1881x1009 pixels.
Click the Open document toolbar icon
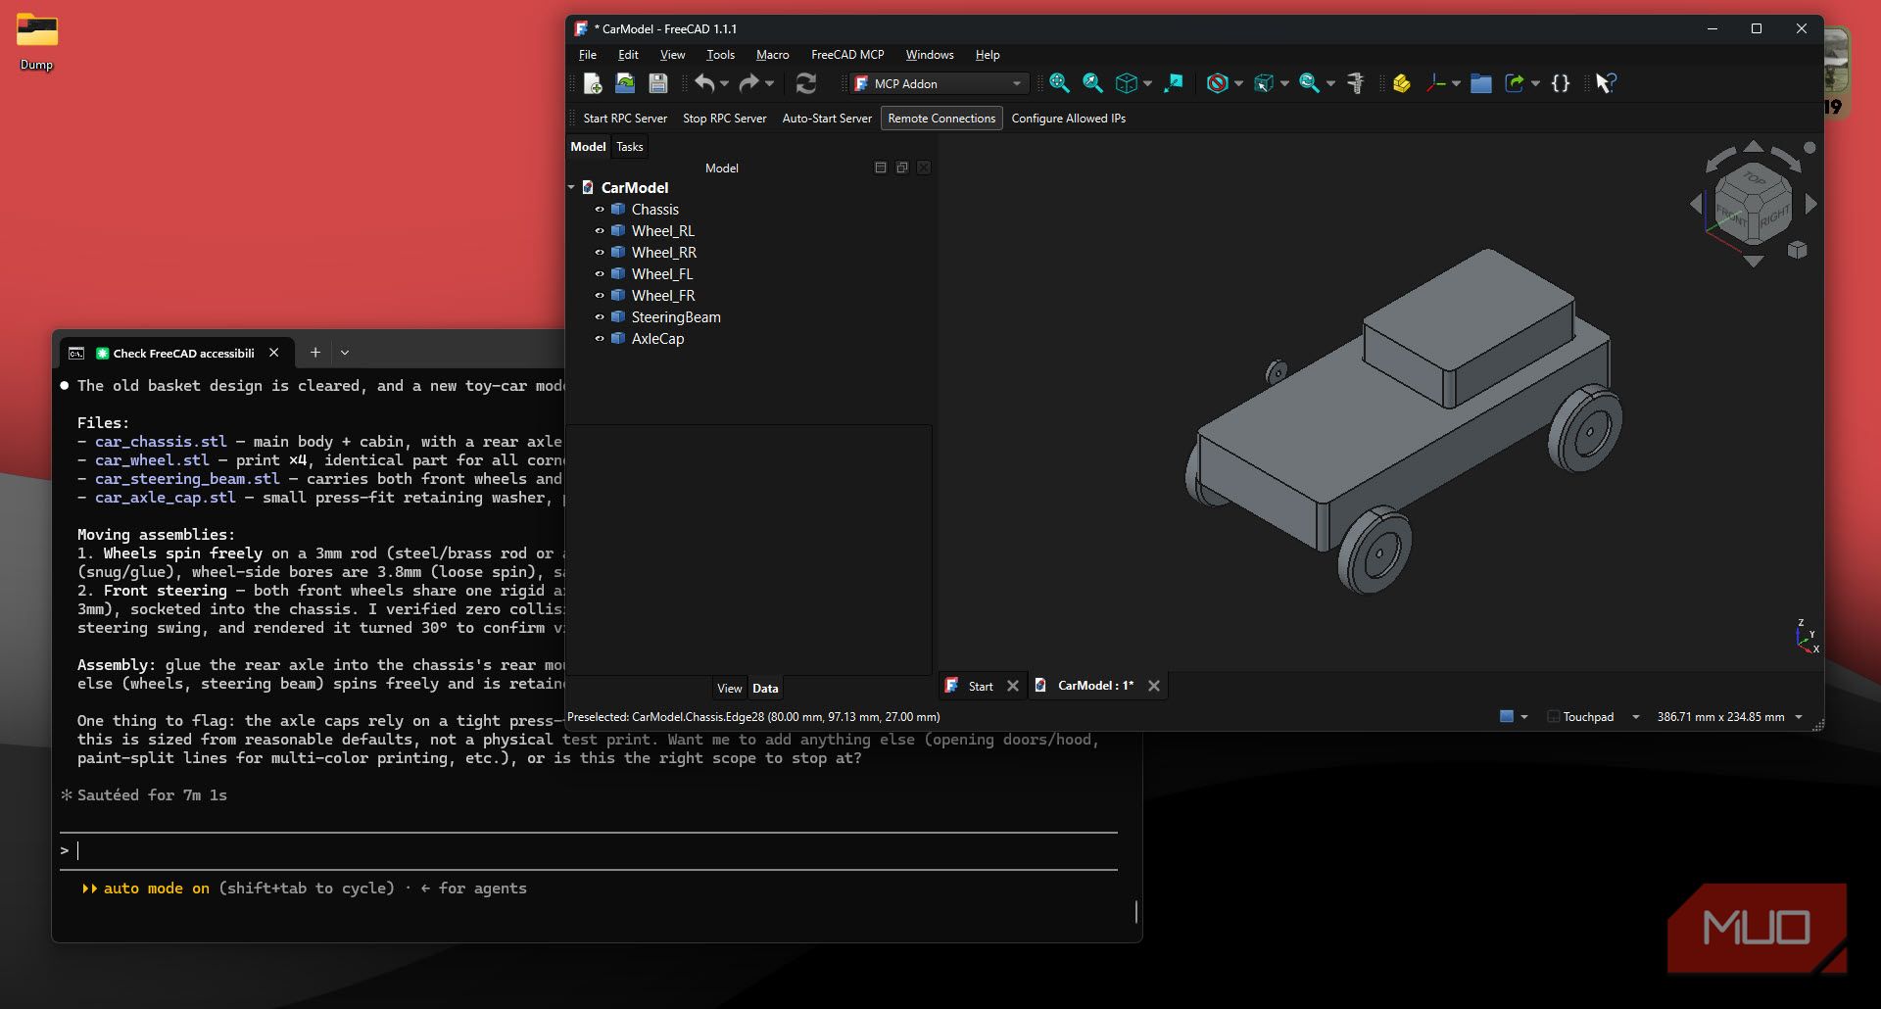click(x=625, y=84)
